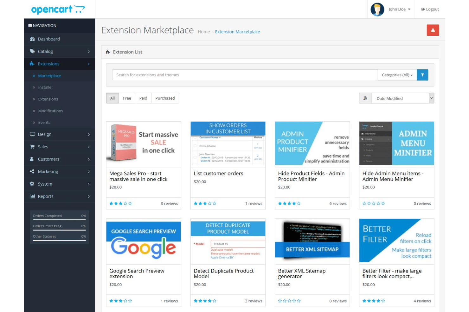
Task: Click the Home breadcrumb link
Action: (x=204, y=32)
